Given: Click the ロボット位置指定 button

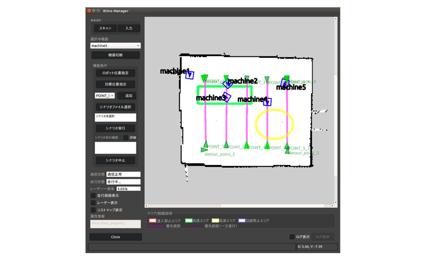Looking at the screenshot, I should tap(115, 73).
